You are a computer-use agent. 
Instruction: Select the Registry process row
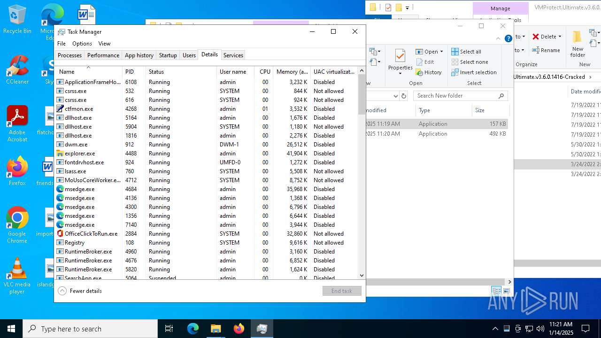tap(207, 243)
